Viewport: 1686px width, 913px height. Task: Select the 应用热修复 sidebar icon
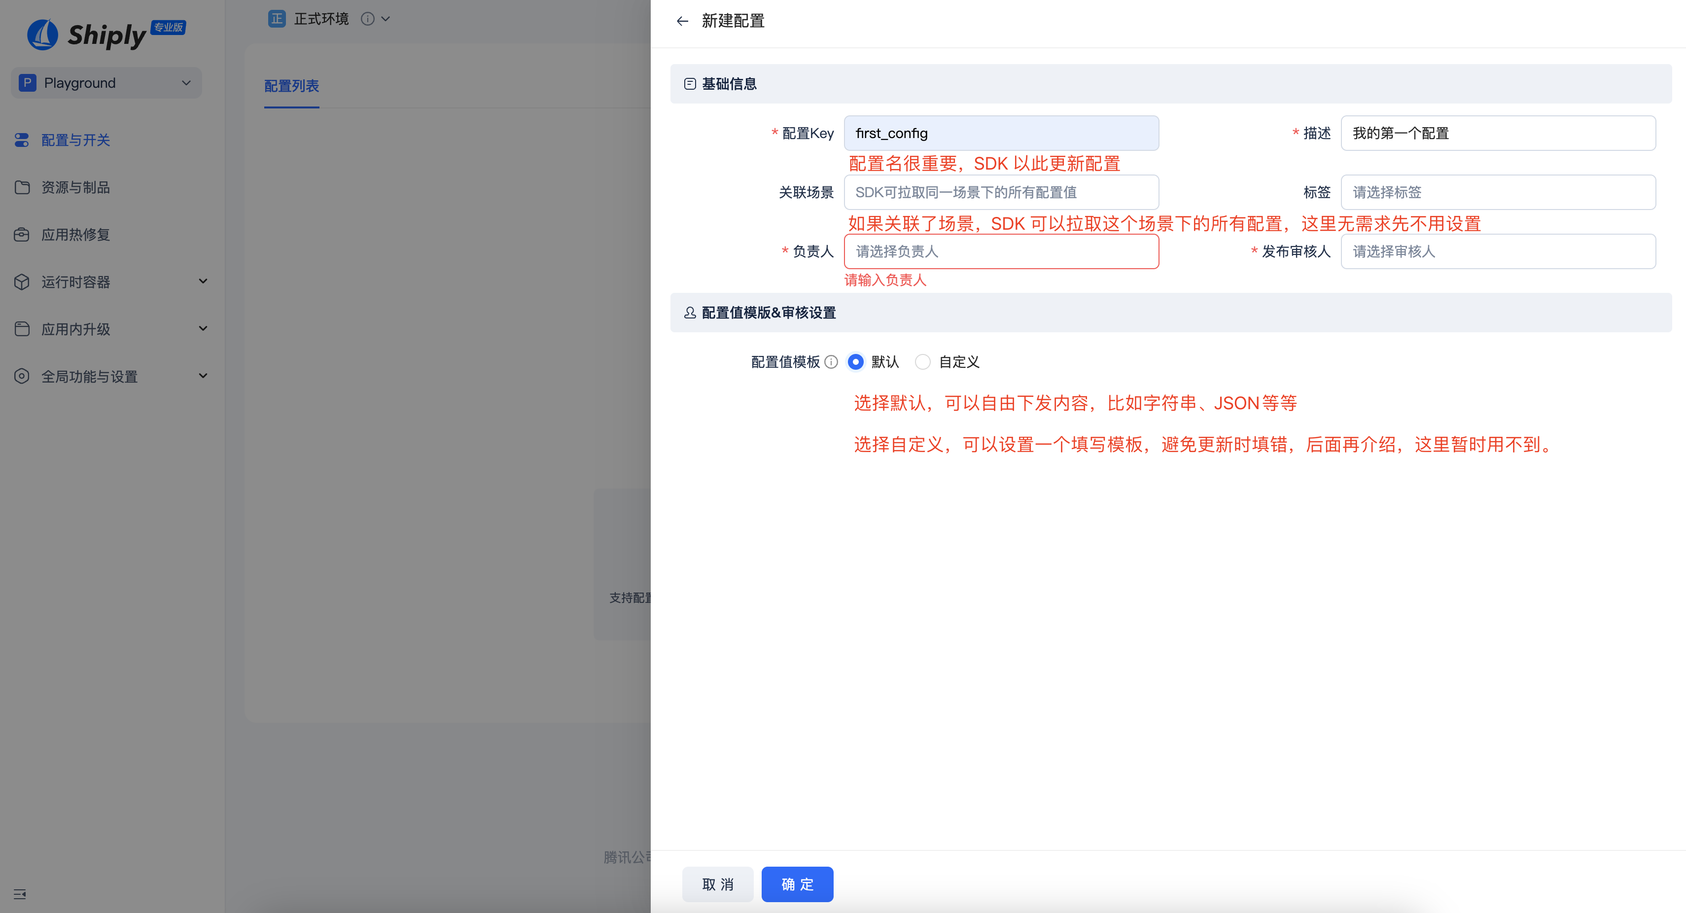click(x=22, y=234)
